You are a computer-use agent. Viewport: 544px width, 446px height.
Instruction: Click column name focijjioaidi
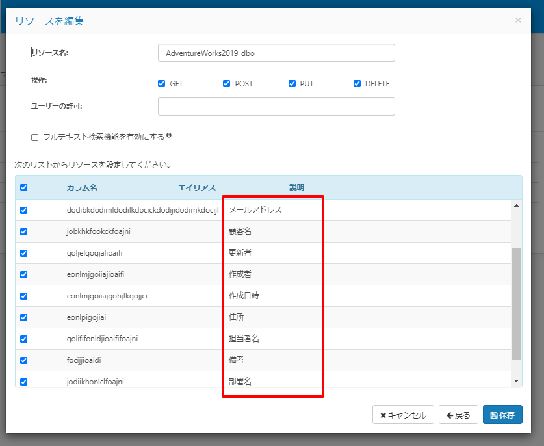tap(84, 360)
